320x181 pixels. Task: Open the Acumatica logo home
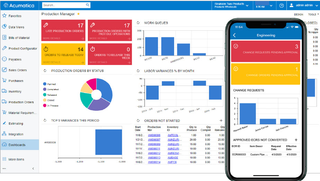tap(19, 5)
